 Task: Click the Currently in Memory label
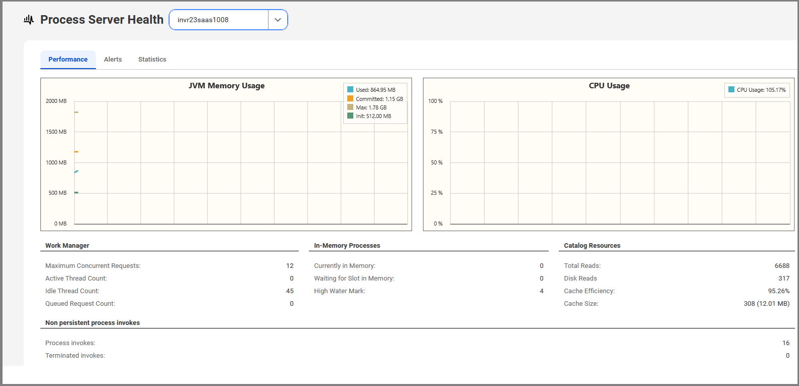(345, 266)
